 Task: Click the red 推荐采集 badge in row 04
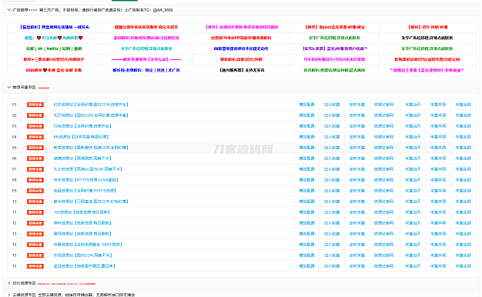tap(35, 137)
